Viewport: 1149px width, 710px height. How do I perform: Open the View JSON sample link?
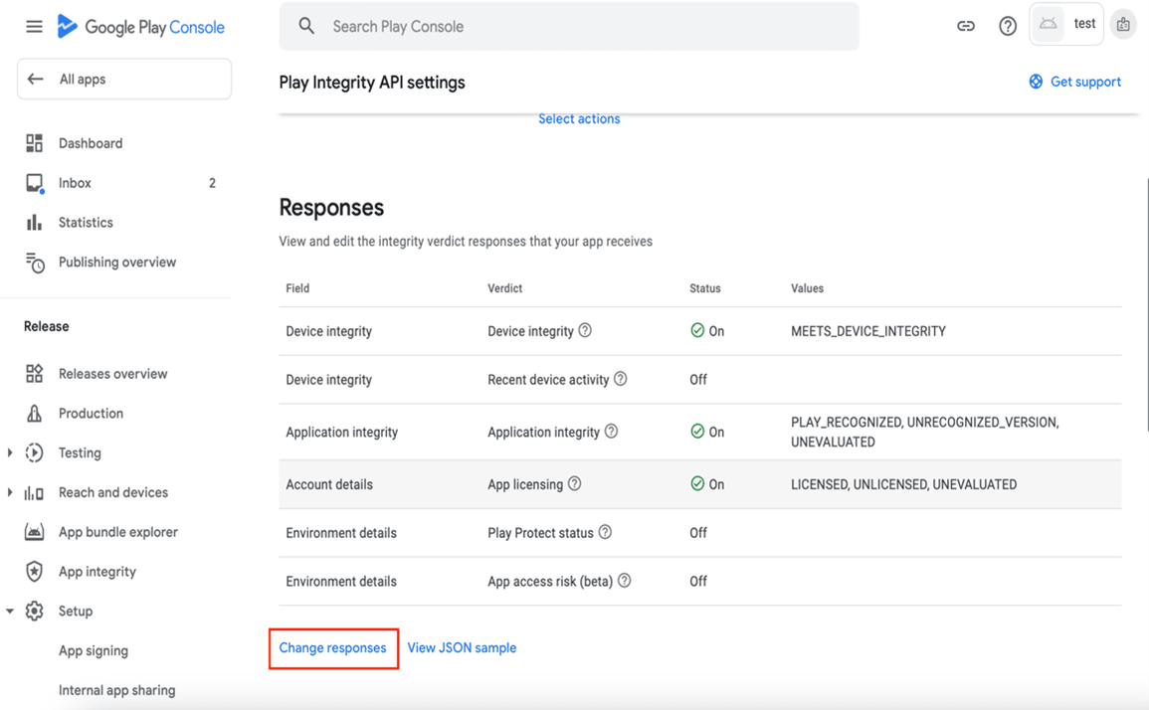click(x=462, y=648)
